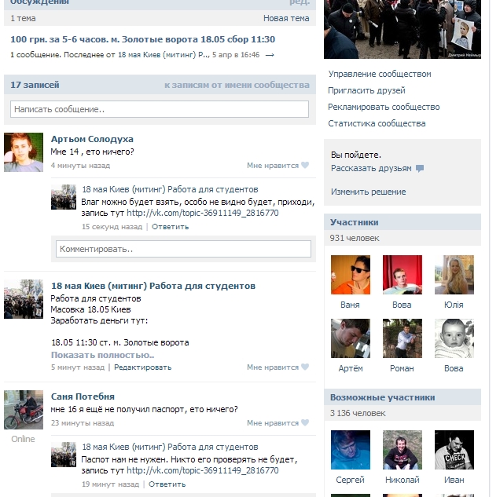Screen dimensions: 500x497
Task: Open Управление сообществом menu item
Action: coord(380,74)
